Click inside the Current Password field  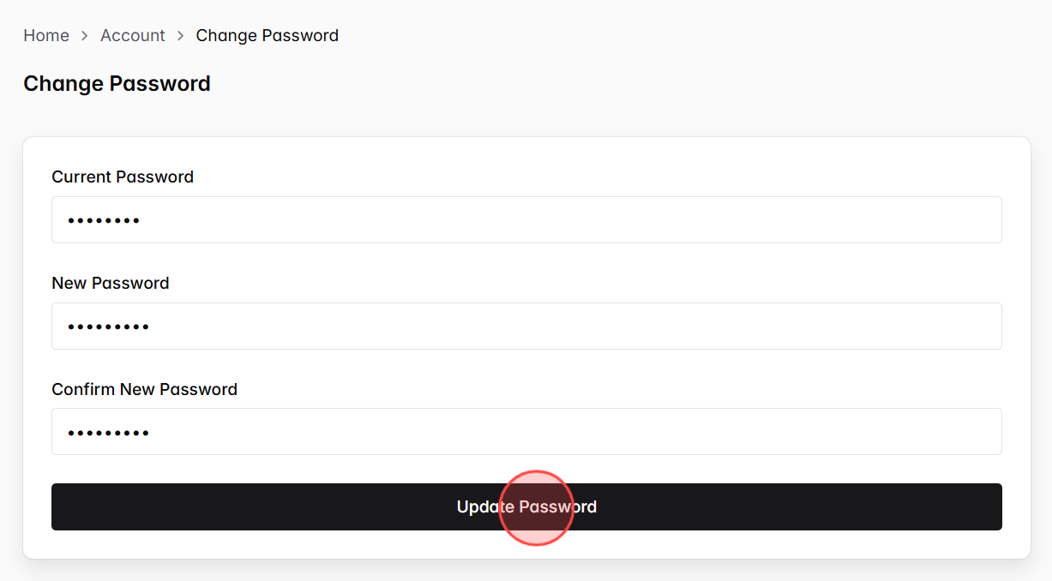[526, 219]
